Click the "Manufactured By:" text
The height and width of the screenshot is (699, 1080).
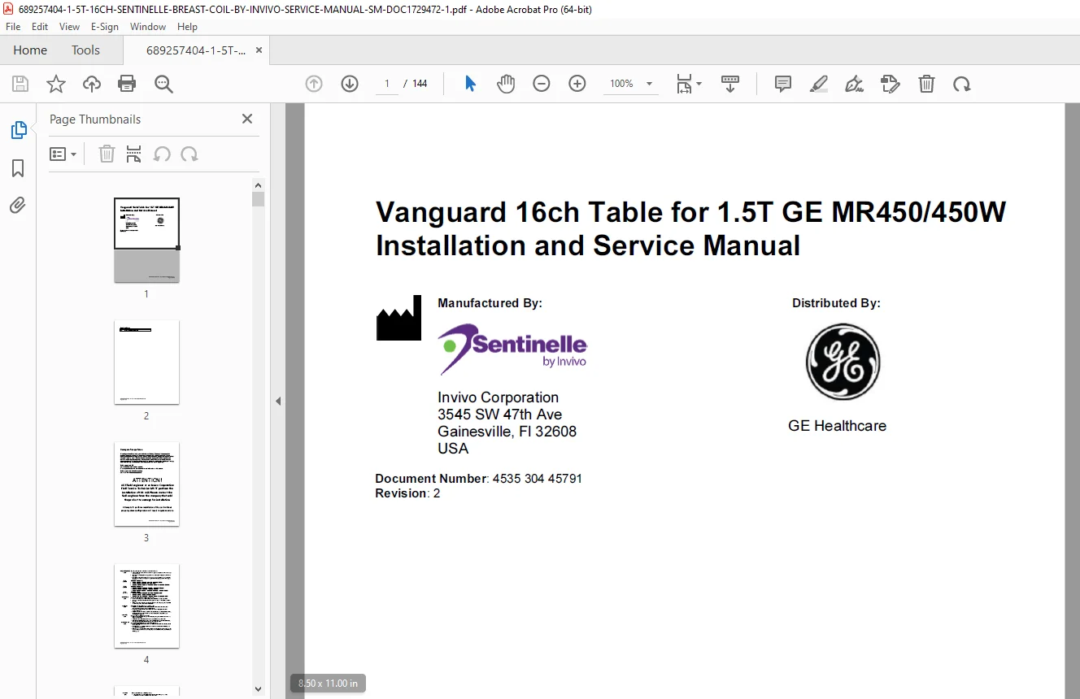point(490,303)
